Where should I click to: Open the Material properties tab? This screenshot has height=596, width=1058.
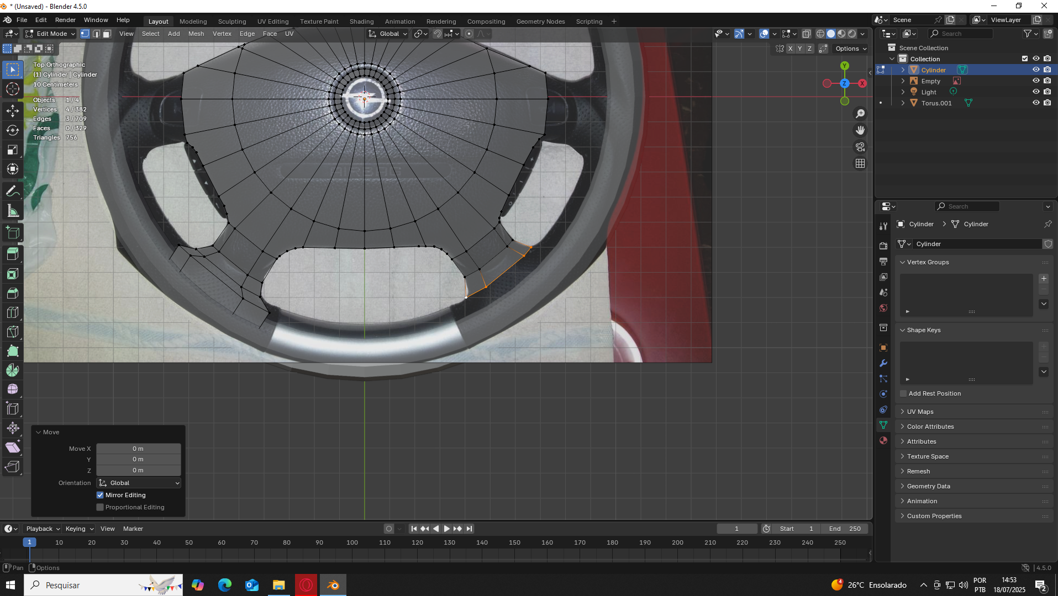883,440
